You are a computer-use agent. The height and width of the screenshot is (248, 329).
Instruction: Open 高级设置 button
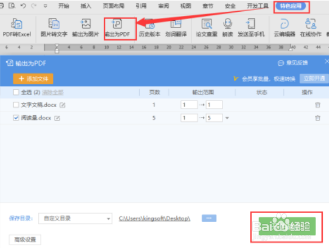(25, 240)
